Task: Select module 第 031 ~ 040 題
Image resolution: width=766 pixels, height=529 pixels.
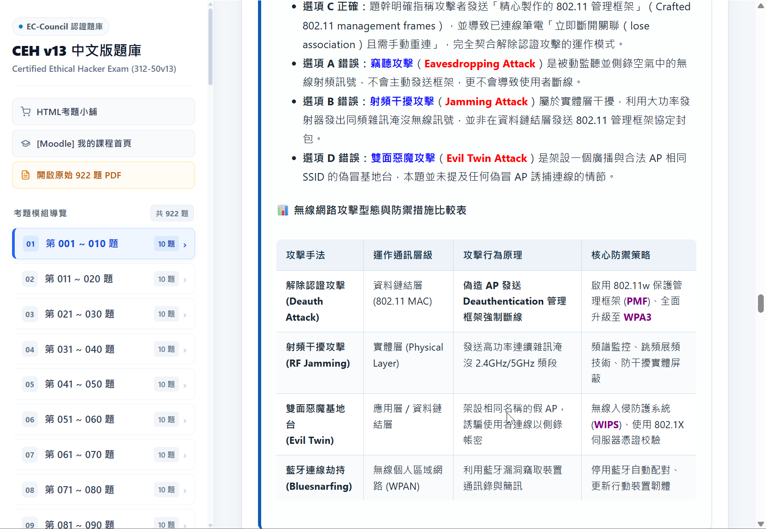Action: 104,349
